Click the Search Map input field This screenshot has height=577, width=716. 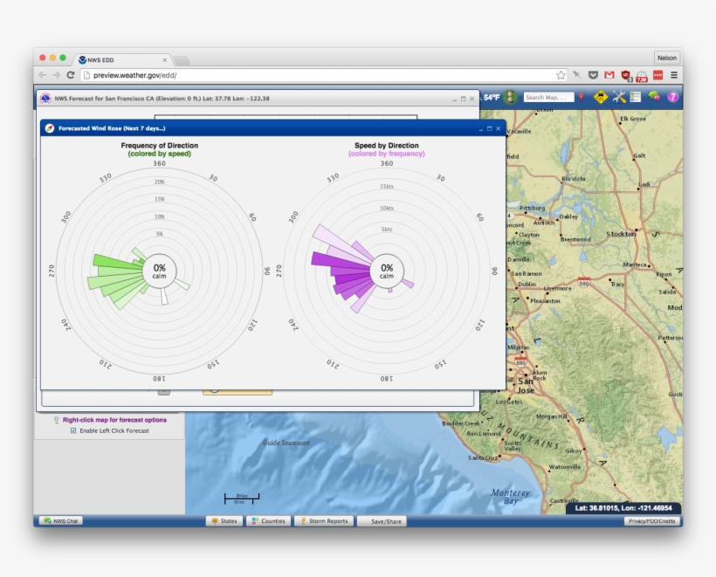click(x=548, y=98)
